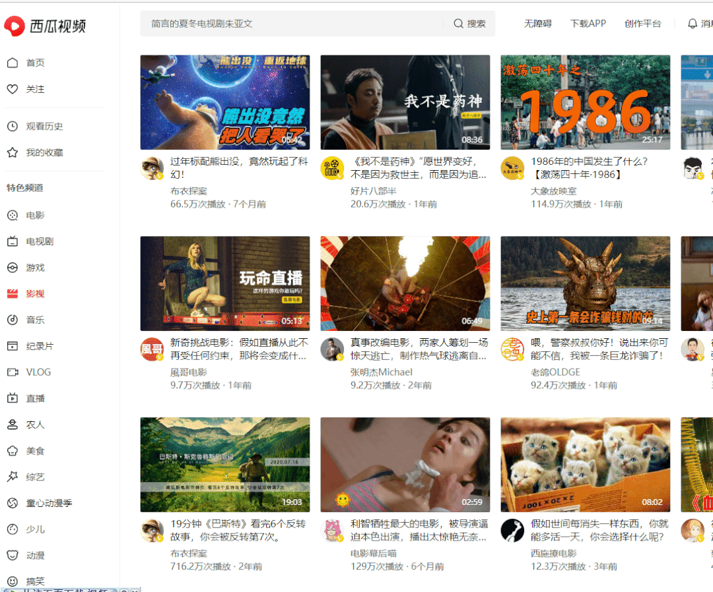
Task: Open title 利智牺牲最大的电影
Action: tap(419, 530)
